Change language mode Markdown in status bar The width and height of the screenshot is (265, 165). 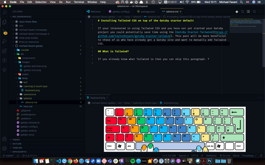pos(211,156)
